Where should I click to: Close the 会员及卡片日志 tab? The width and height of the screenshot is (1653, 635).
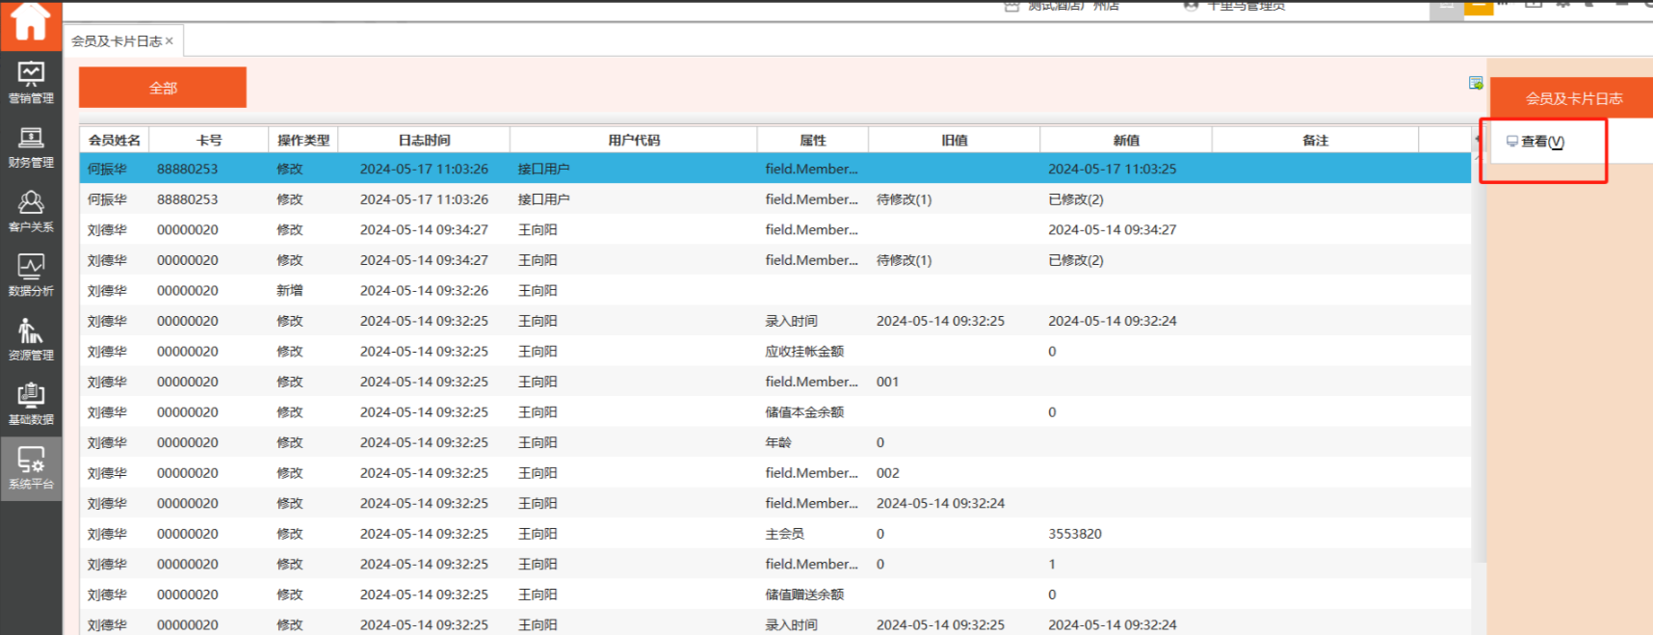pyautogui.click(x=170, y=40)
